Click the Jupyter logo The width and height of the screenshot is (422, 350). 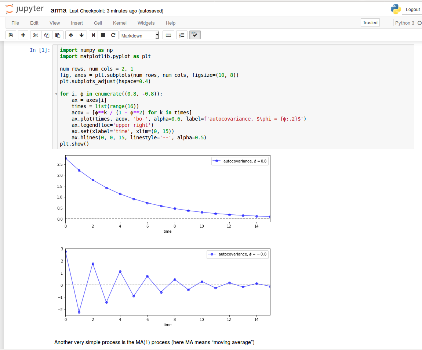[25, 9]
